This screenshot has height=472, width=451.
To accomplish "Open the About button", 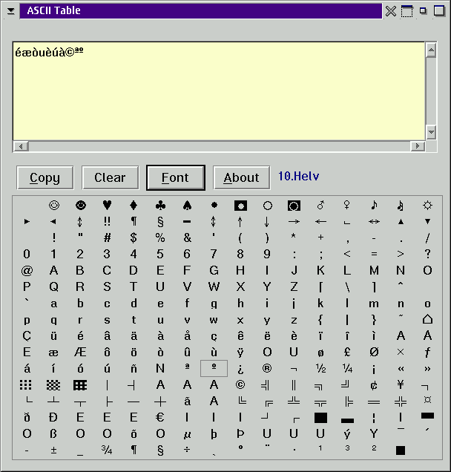I will coord(241,177).
